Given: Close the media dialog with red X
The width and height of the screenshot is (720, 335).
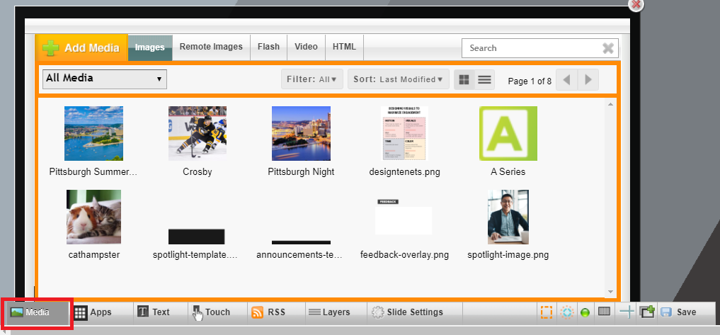Looking at the screenshot, I should coord(636,5).
